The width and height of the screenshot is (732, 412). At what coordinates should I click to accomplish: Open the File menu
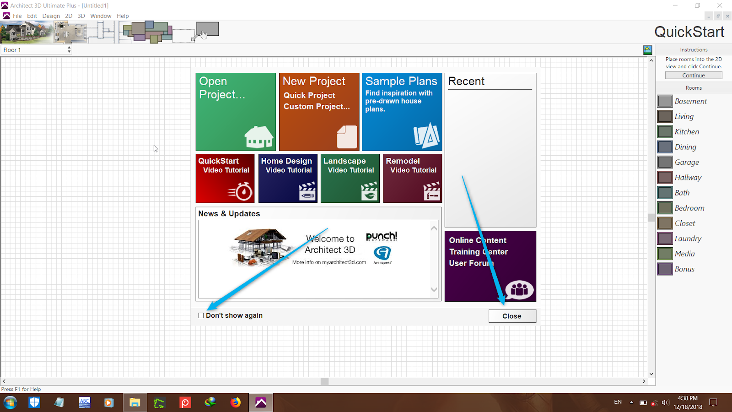pos(17,16)
